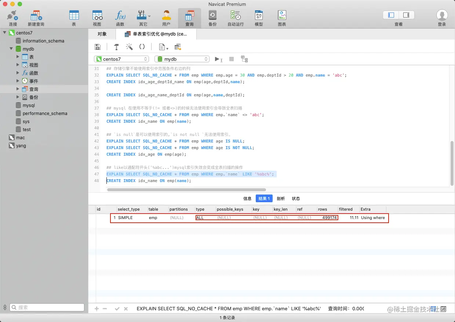Image resolution: width=455 pixels, height=322 pixels.
Task: Switch to the 单表索引优化 @mydb query tab
Action: click(x=156, y=34)
